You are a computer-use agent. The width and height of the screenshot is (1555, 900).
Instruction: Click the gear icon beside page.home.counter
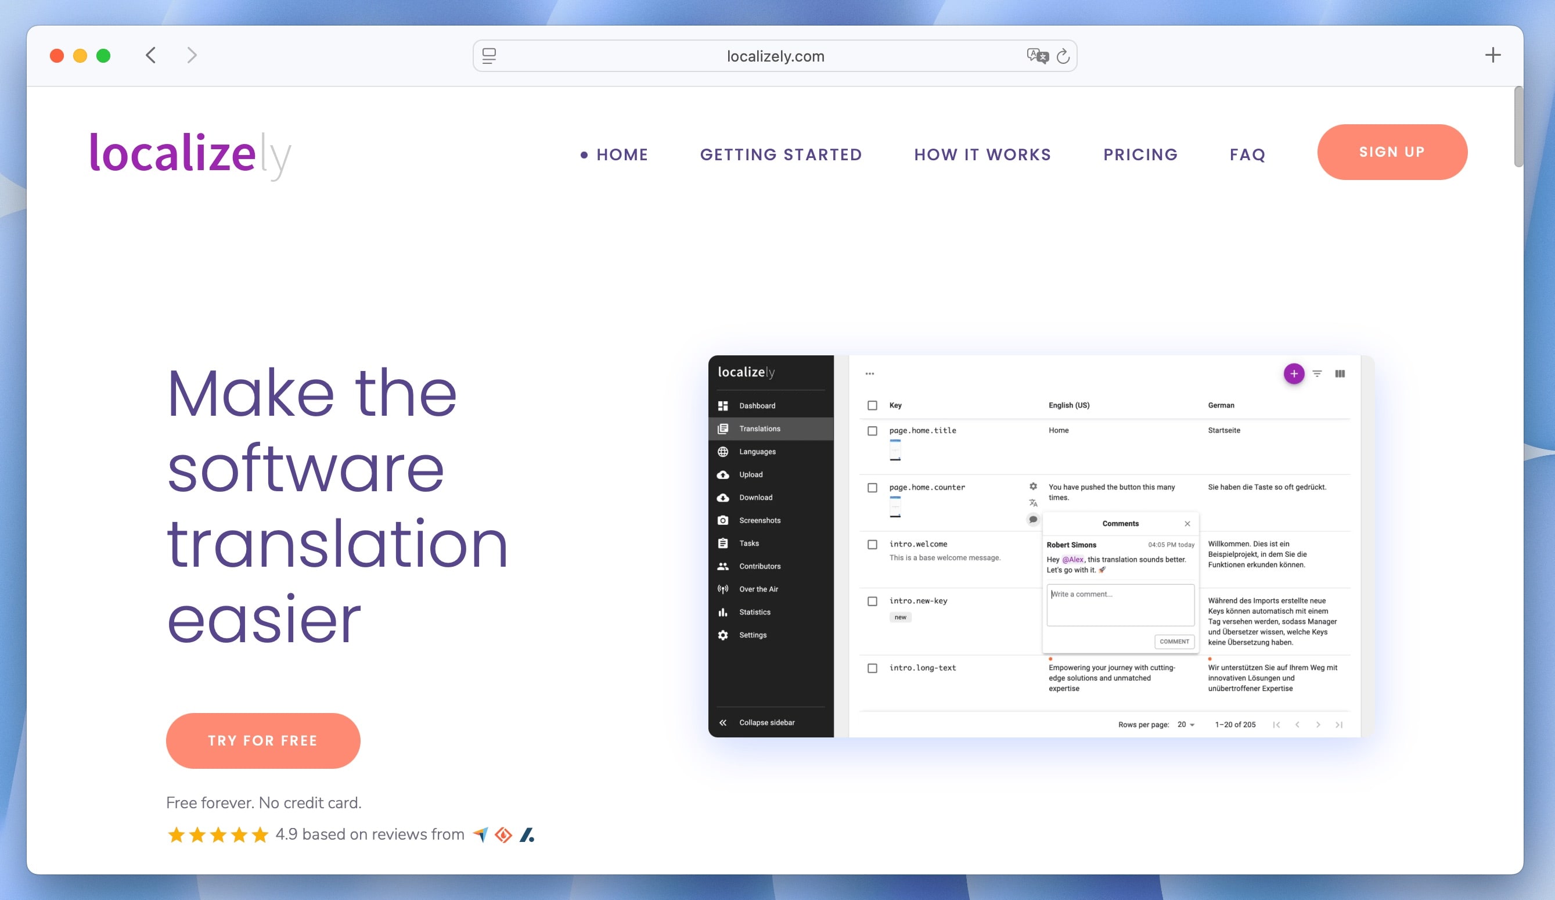[1033, 486]
